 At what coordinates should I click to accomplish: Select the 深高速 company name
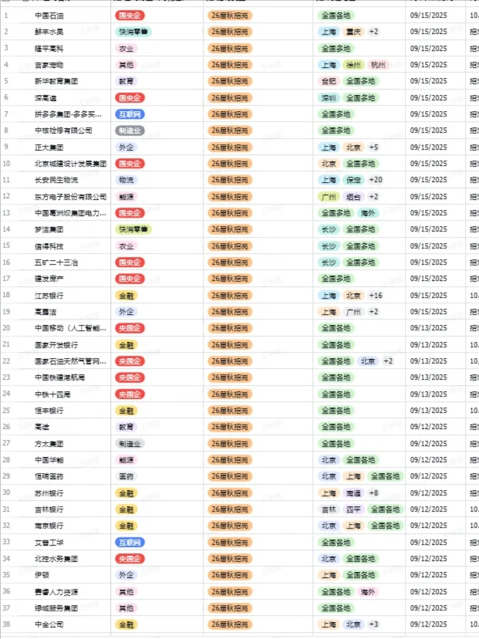(46, 98)
